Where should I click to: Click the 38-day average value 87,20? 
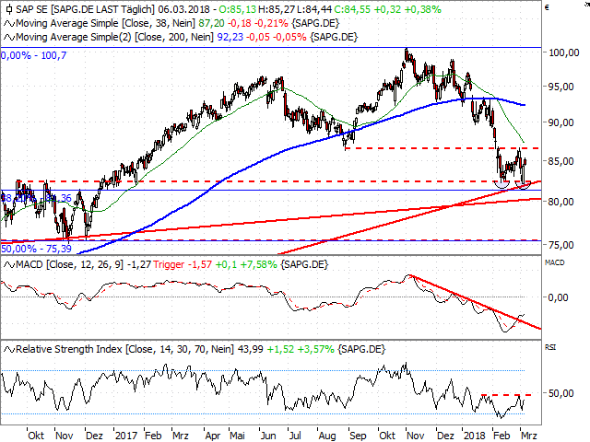click(x=211, y=23)
